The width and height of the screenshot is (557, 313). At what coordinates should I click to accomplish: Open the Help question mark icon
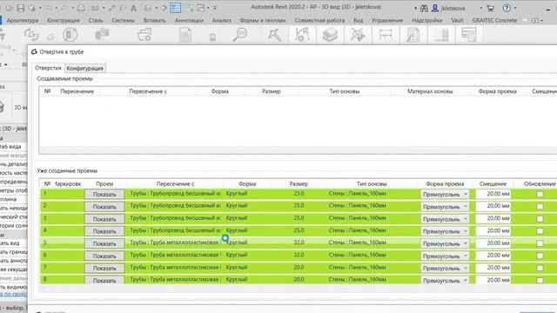[507, 8]
